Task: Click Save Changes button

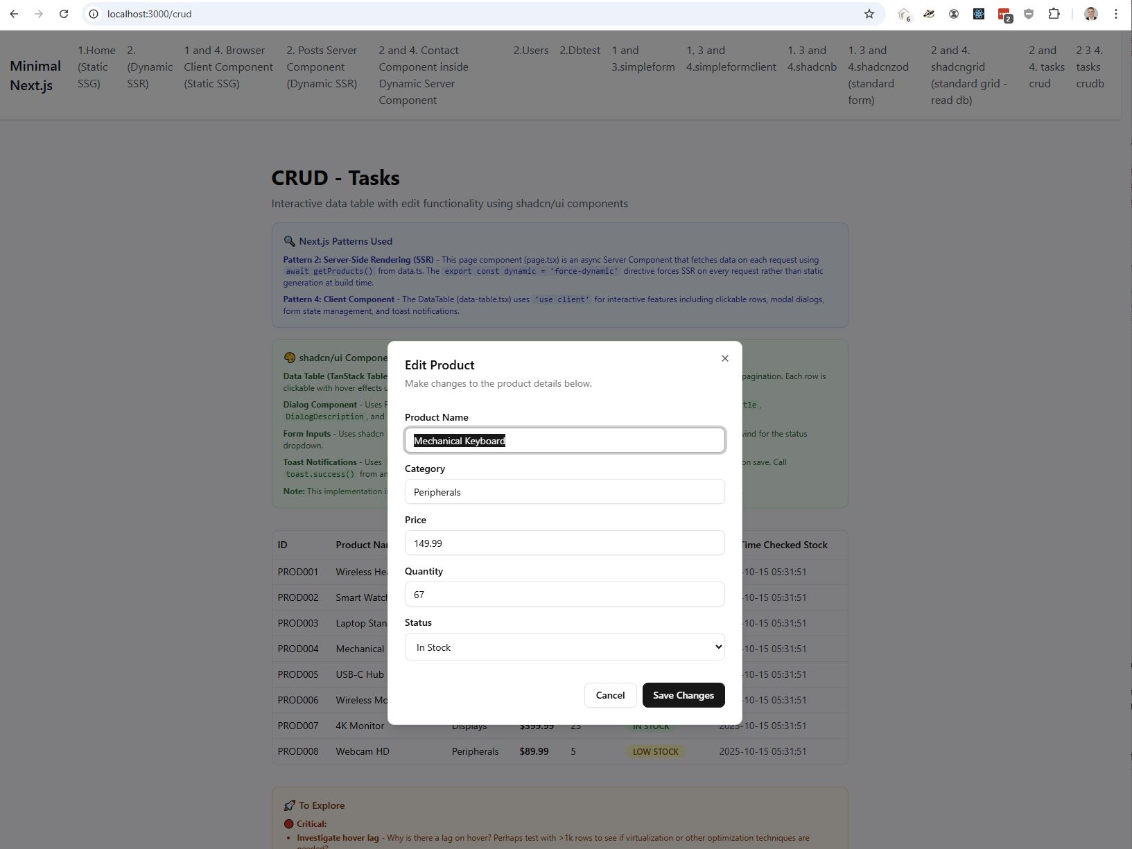Action: pyautogui.click(x=683, y=695)
